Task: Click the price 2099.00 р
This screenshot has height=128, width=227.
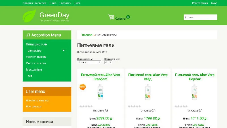Action: 104,118
